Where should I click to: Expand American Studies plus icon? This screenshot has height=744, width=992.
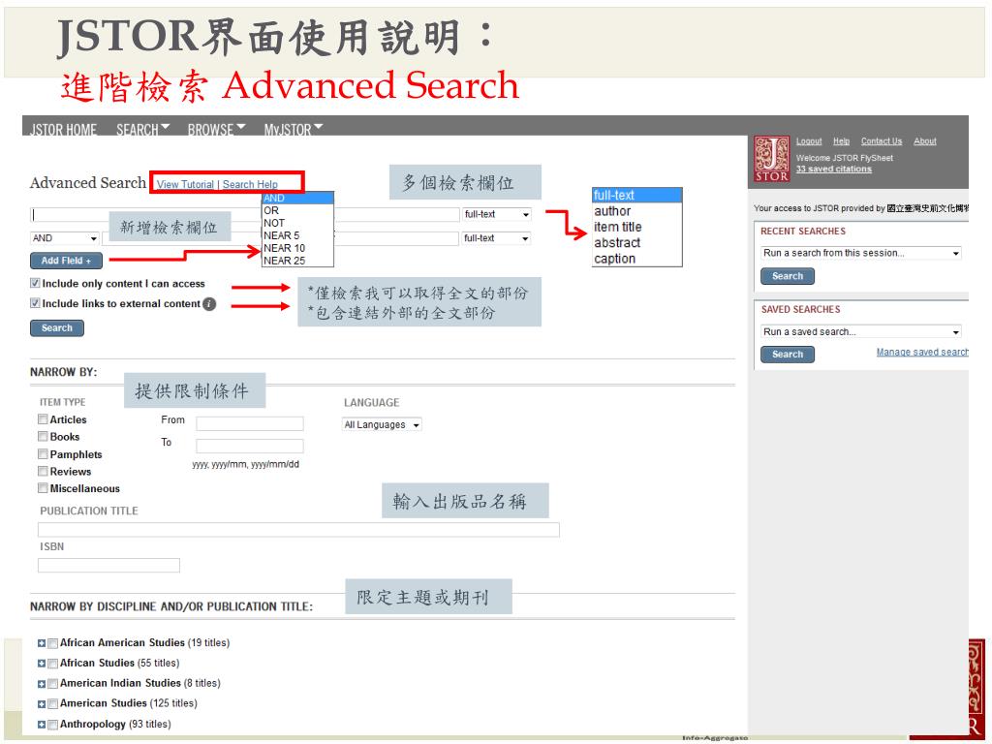(41, 704)
